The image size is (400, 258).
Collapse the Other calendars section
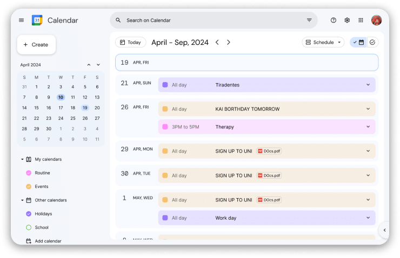tap(22, 200)
